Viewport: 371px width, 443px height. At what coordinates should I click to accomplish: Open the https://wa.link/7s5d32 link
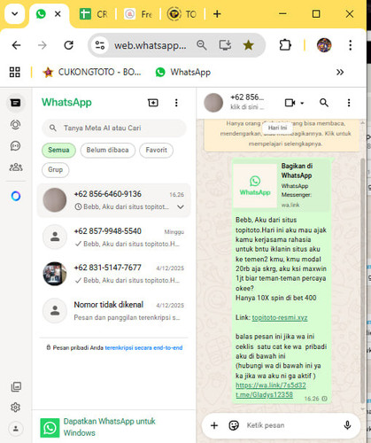point(271,385)
